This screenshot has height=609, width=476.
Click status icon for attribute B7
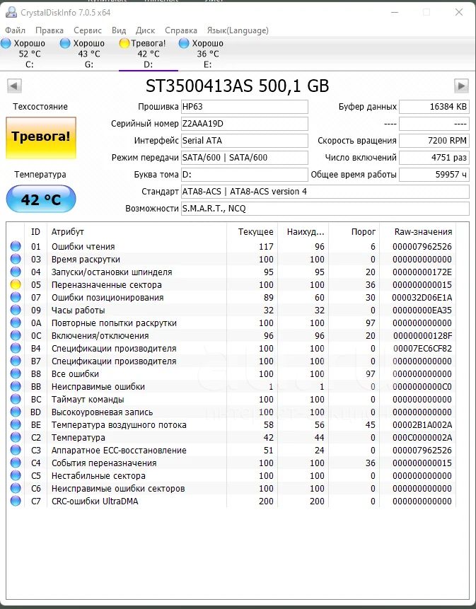(16, 361)
